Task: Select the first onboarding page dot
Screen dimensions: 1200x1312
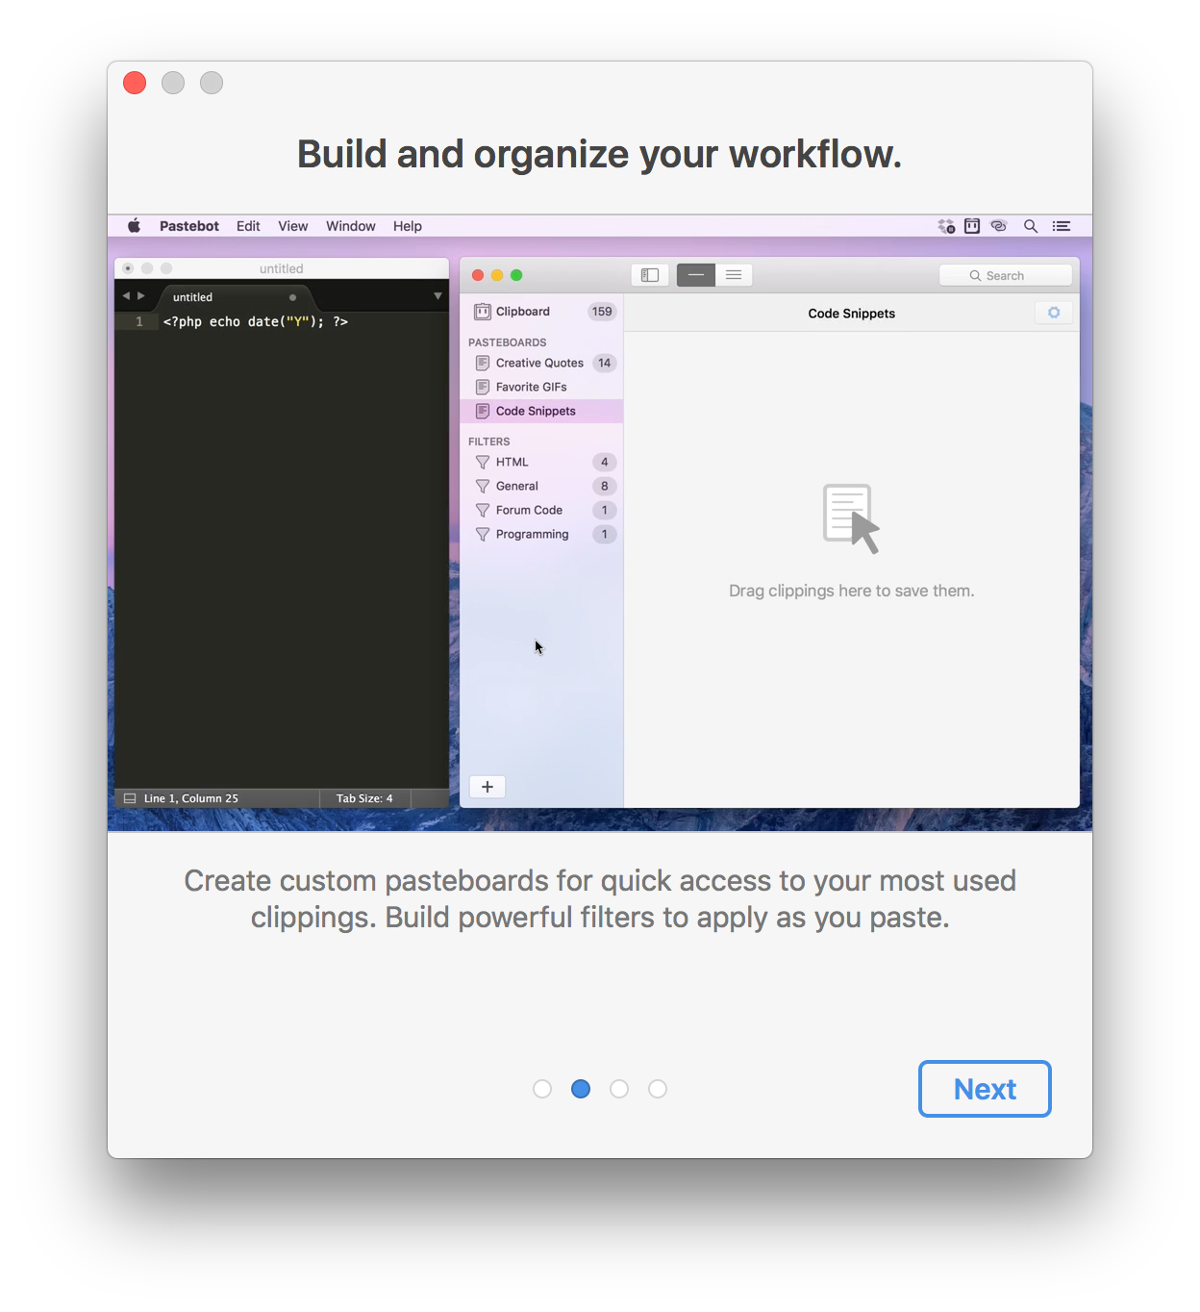Action: point(542,1089)
